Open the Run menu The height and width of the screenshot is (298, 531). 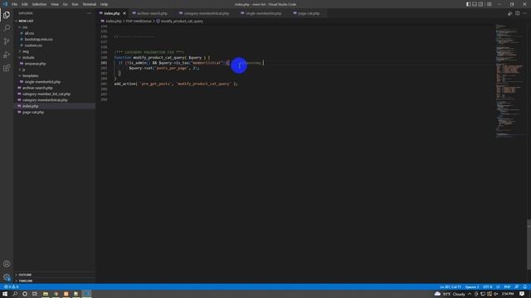click(75, 4)
